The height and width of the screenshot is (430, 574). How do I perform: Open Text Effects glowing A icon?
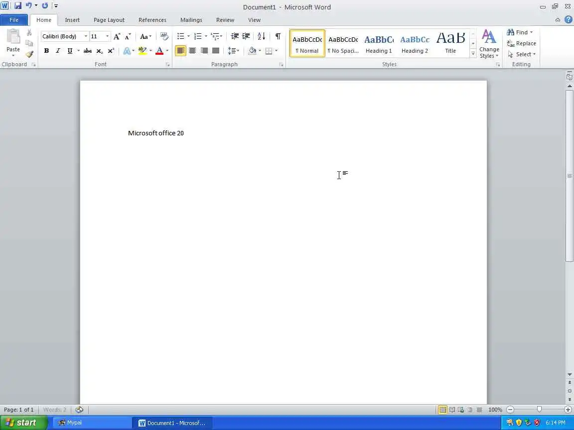point(127,51)
